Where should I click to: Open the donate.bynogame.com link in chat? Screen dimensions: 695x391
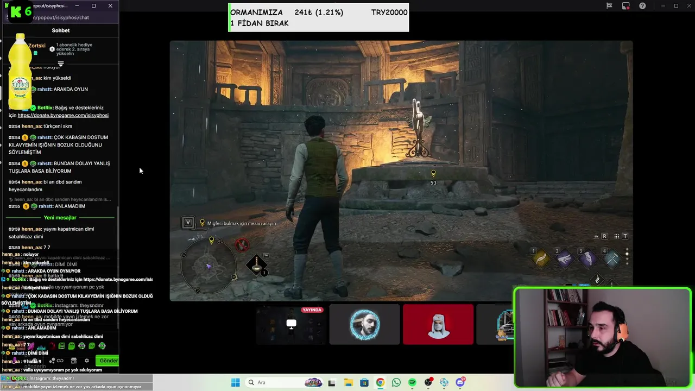pos(63,115)
